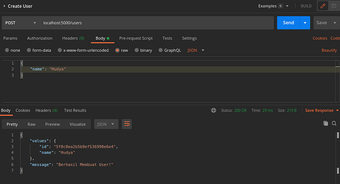Open the POST method dropdown

tap(20, 23)
